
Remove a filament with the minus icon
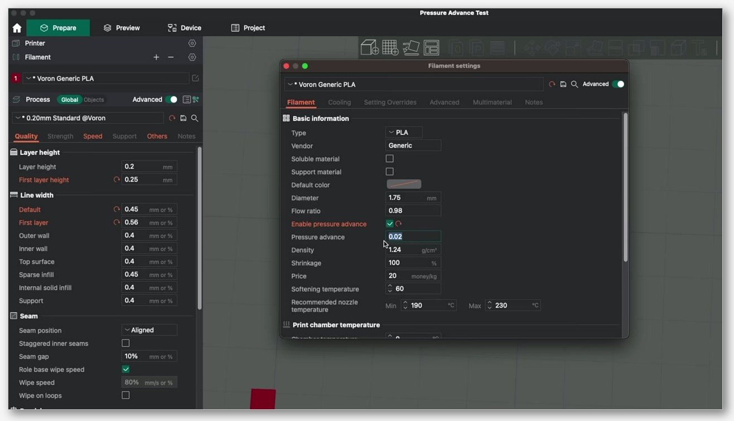pos(171,57)
